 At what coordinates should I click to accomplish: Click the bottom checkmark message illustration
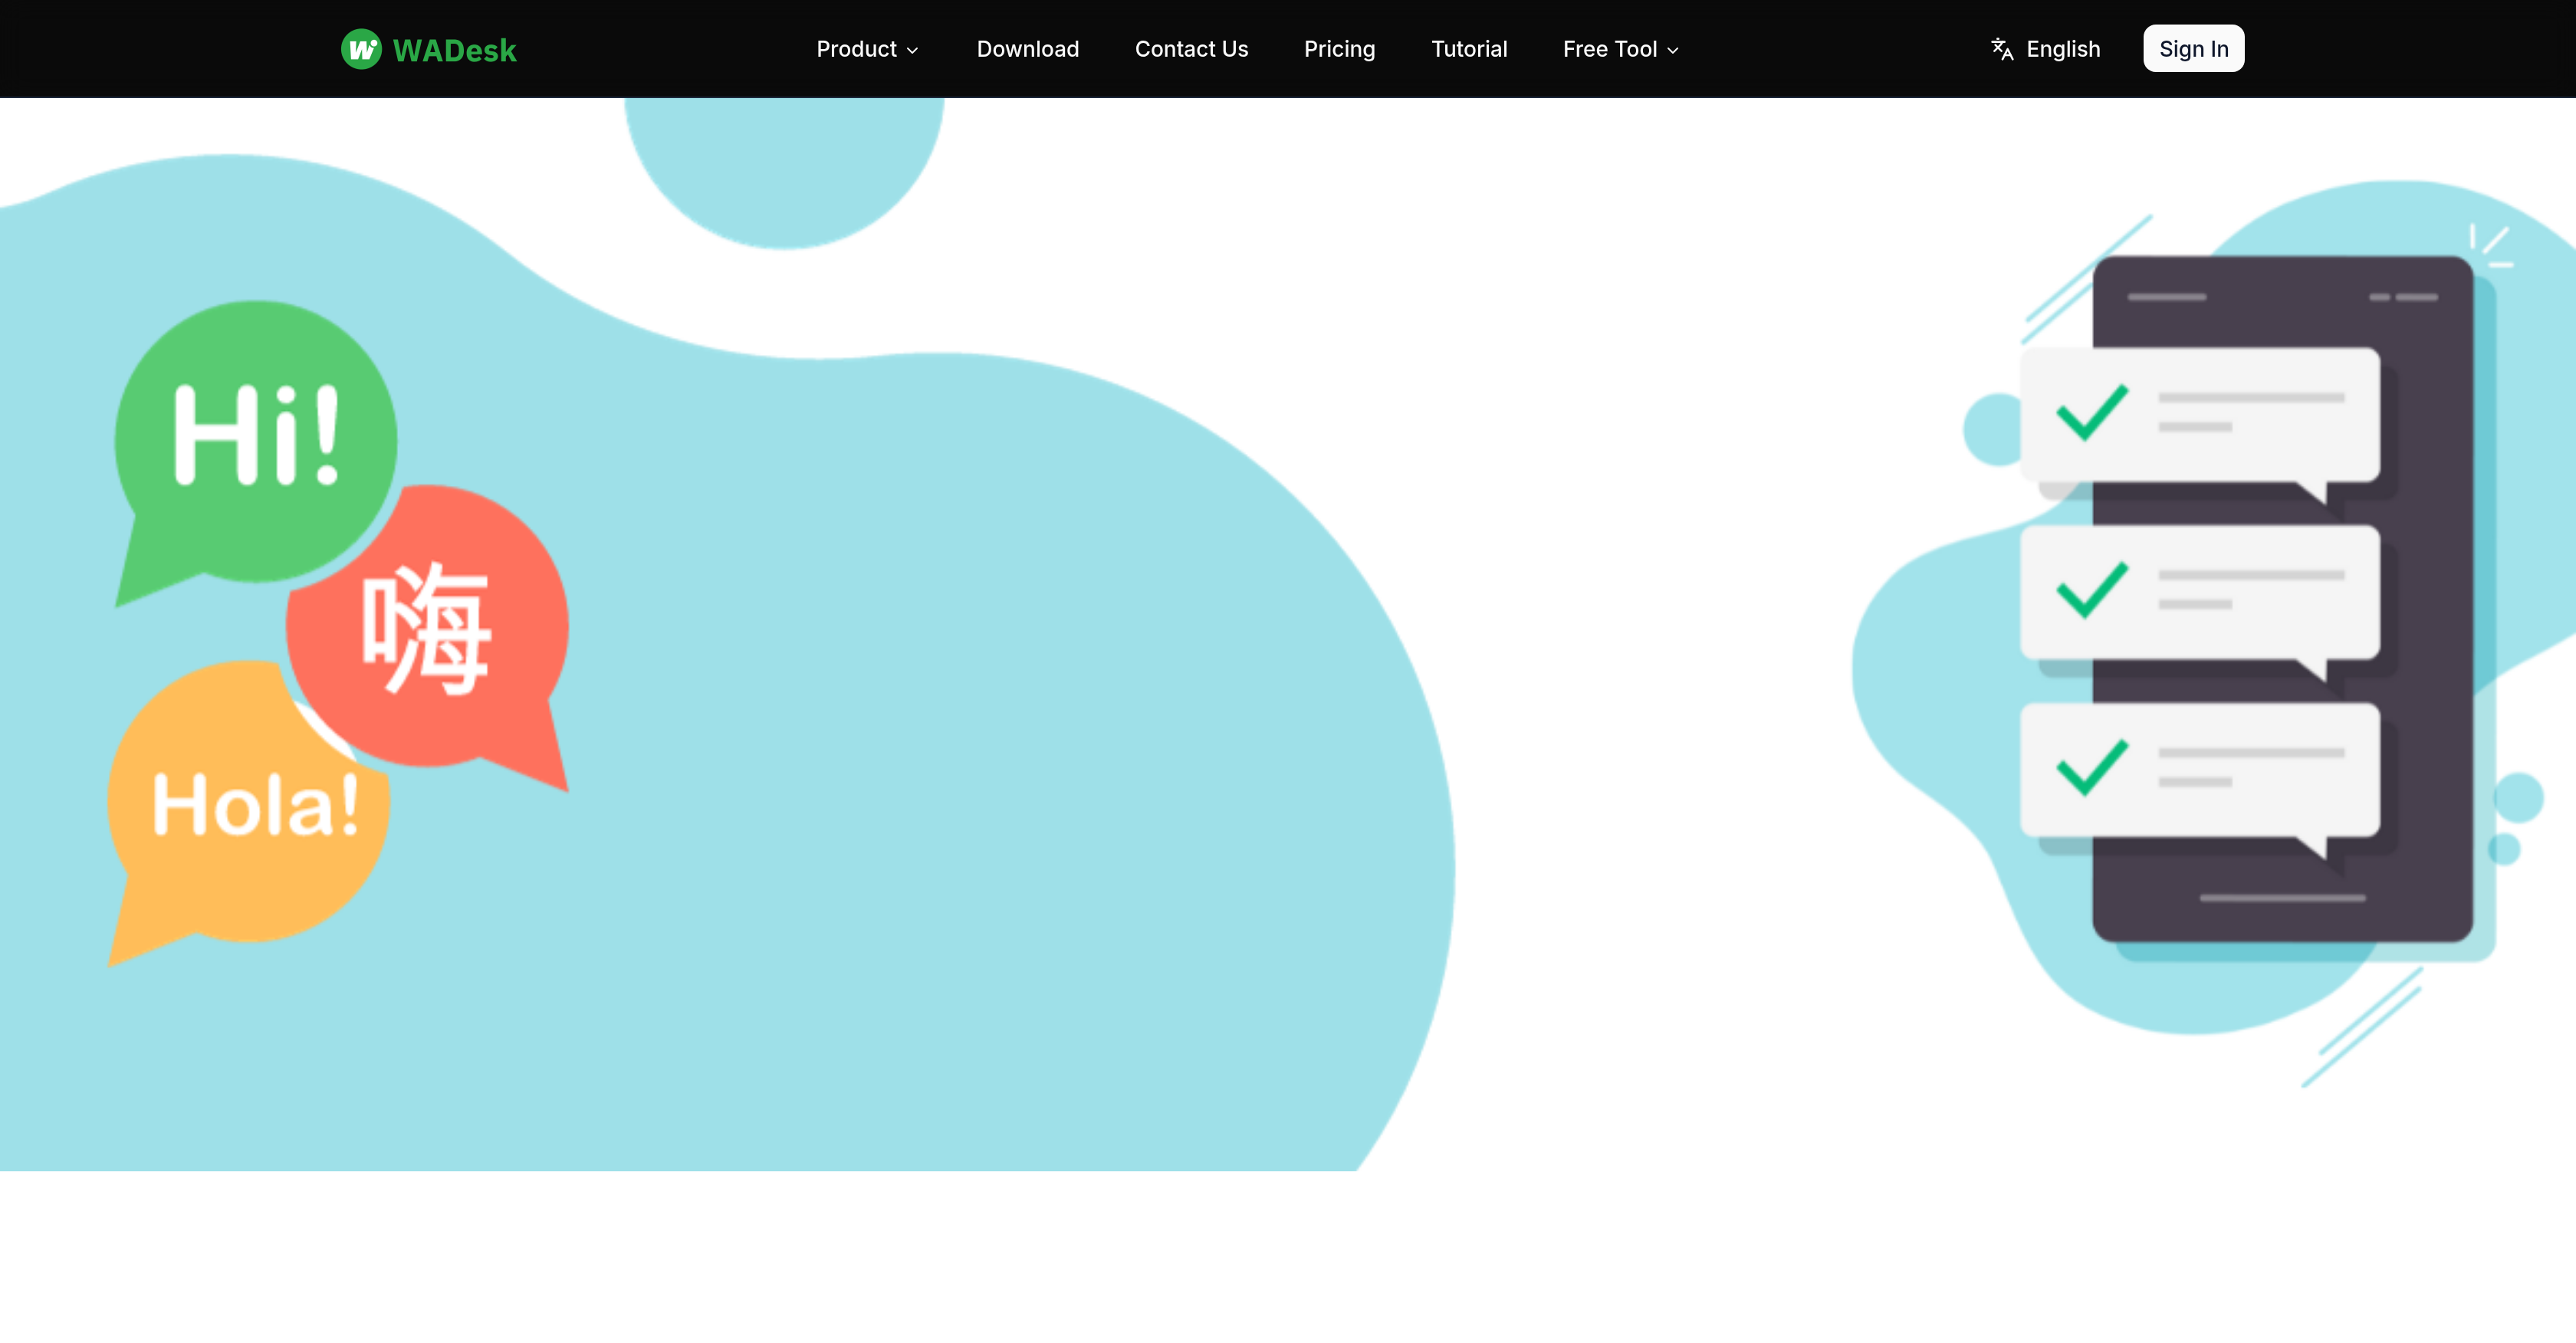coord(2199,772)
